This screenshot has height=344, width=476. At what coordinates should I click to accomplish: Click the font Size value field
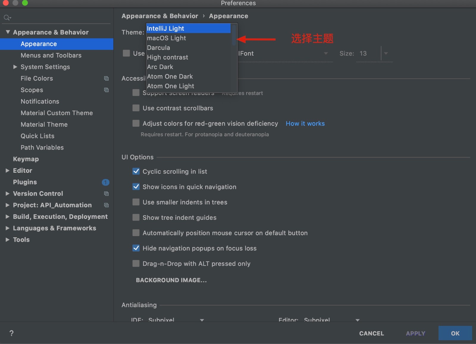click(x=368, y=54)
